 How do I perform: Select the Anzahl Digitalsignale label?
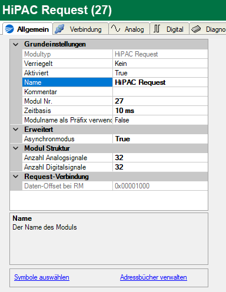[x=67, y=167]
